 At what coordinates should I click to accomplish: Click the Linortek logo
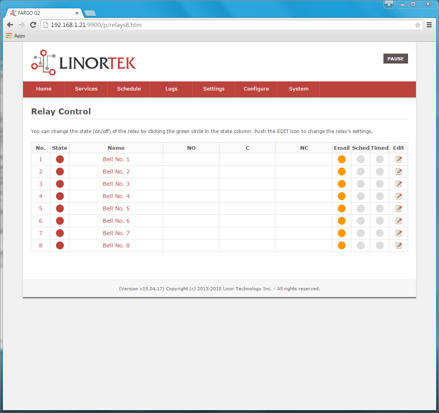coord(84,63)
